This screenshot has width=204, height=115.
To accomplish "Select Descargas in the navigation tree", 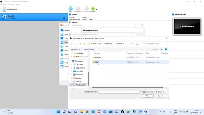I will pyautogui.click(x=79, y=65).
